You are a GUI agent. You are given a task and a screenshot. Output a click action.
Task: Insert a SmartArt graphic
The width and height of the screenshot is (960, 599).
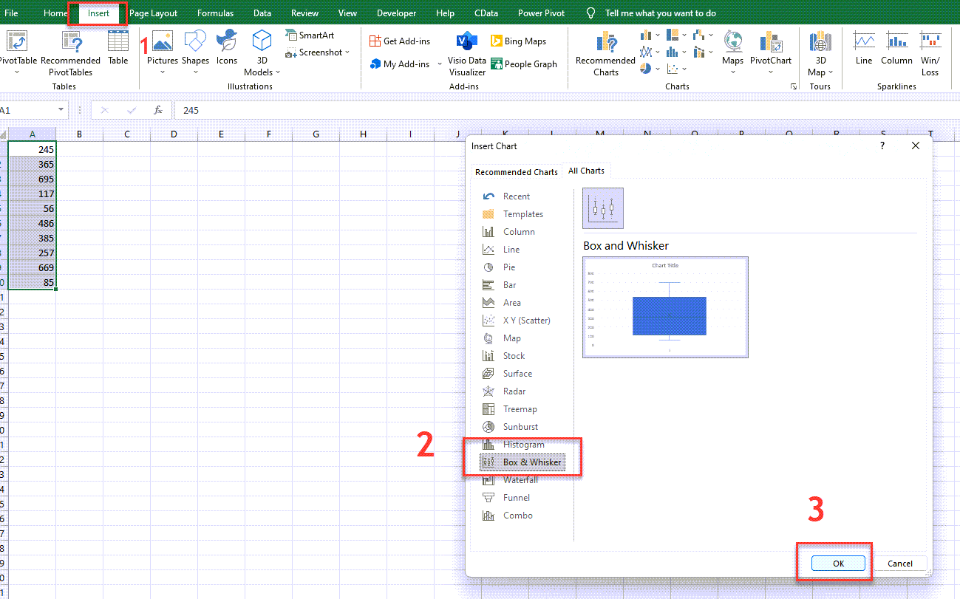[x=311, y=34]
